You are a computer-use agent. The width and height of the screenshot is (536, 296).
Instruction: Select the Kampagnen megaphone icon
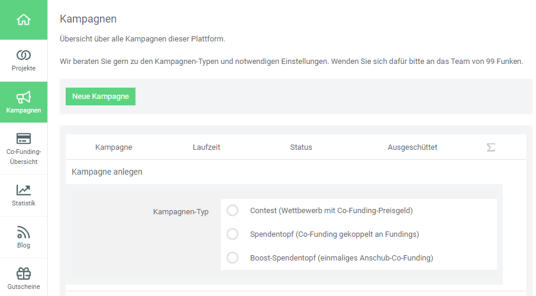[x=24, y=97]
